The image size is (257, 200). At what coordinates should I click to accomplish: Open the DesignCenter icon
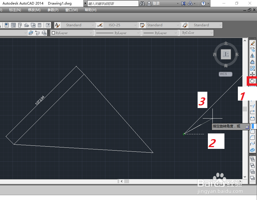tap(13, 25)
